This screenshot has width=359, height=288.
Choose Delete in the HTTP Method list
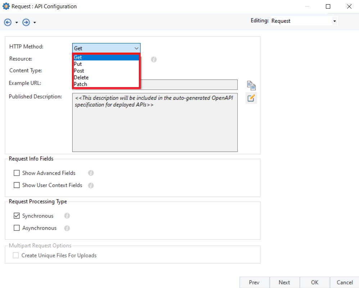pyautogui.click(x=81, y=77)
